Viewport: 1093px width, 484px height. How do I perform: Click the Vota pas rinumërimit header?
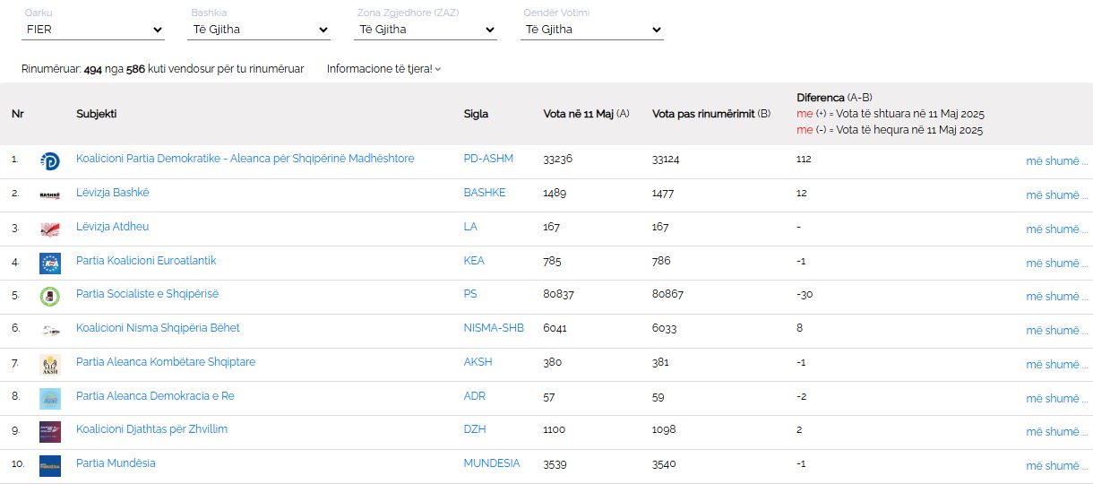point(711,114)
